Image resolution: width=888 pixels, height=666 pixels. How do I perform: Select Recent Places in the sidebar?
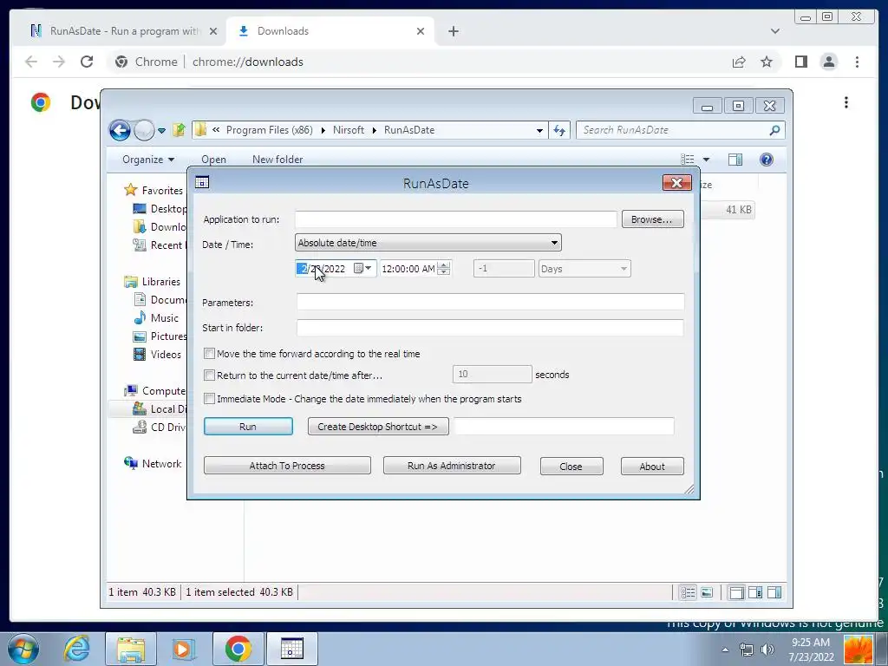[160, 245]
